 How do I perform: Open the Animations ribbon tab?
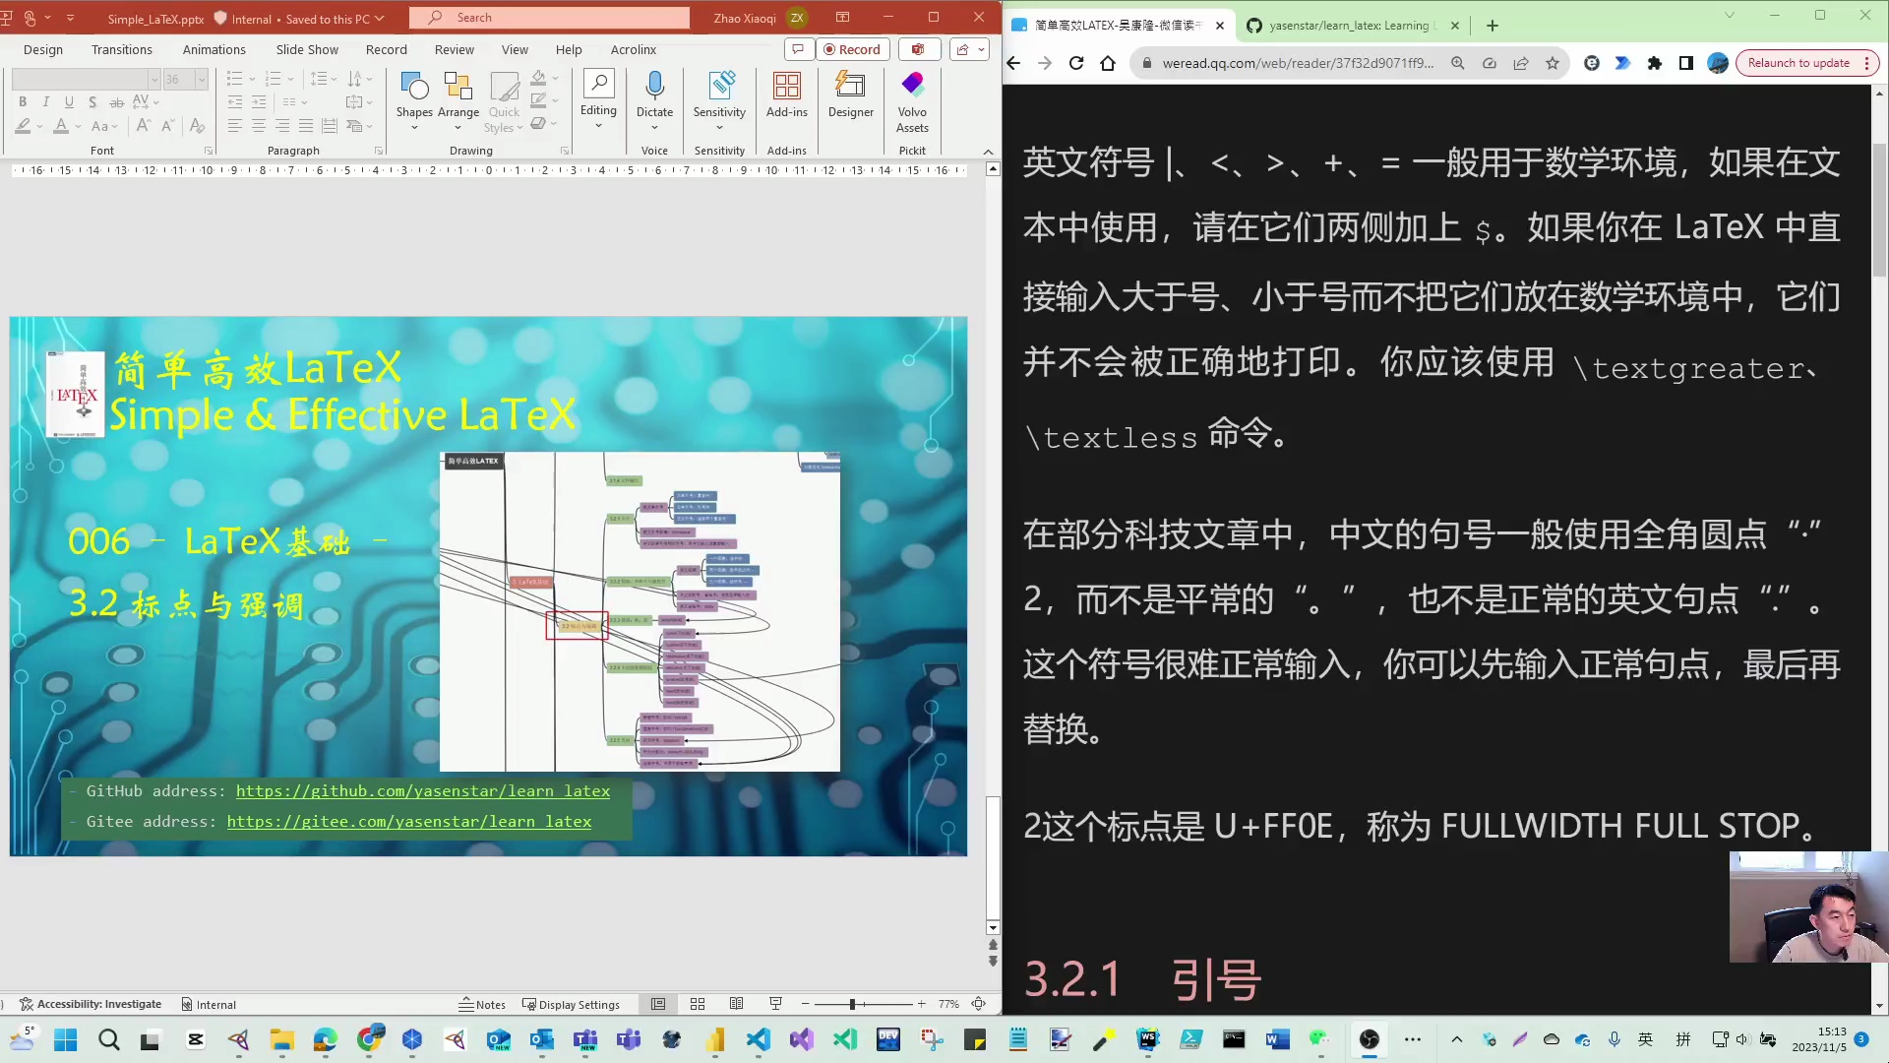coord(214,49)
